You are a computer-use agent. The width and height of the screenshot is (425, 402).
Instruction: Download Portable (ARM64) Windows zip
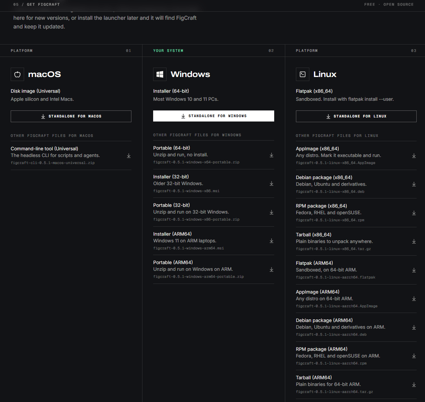(x=272, y=269)
